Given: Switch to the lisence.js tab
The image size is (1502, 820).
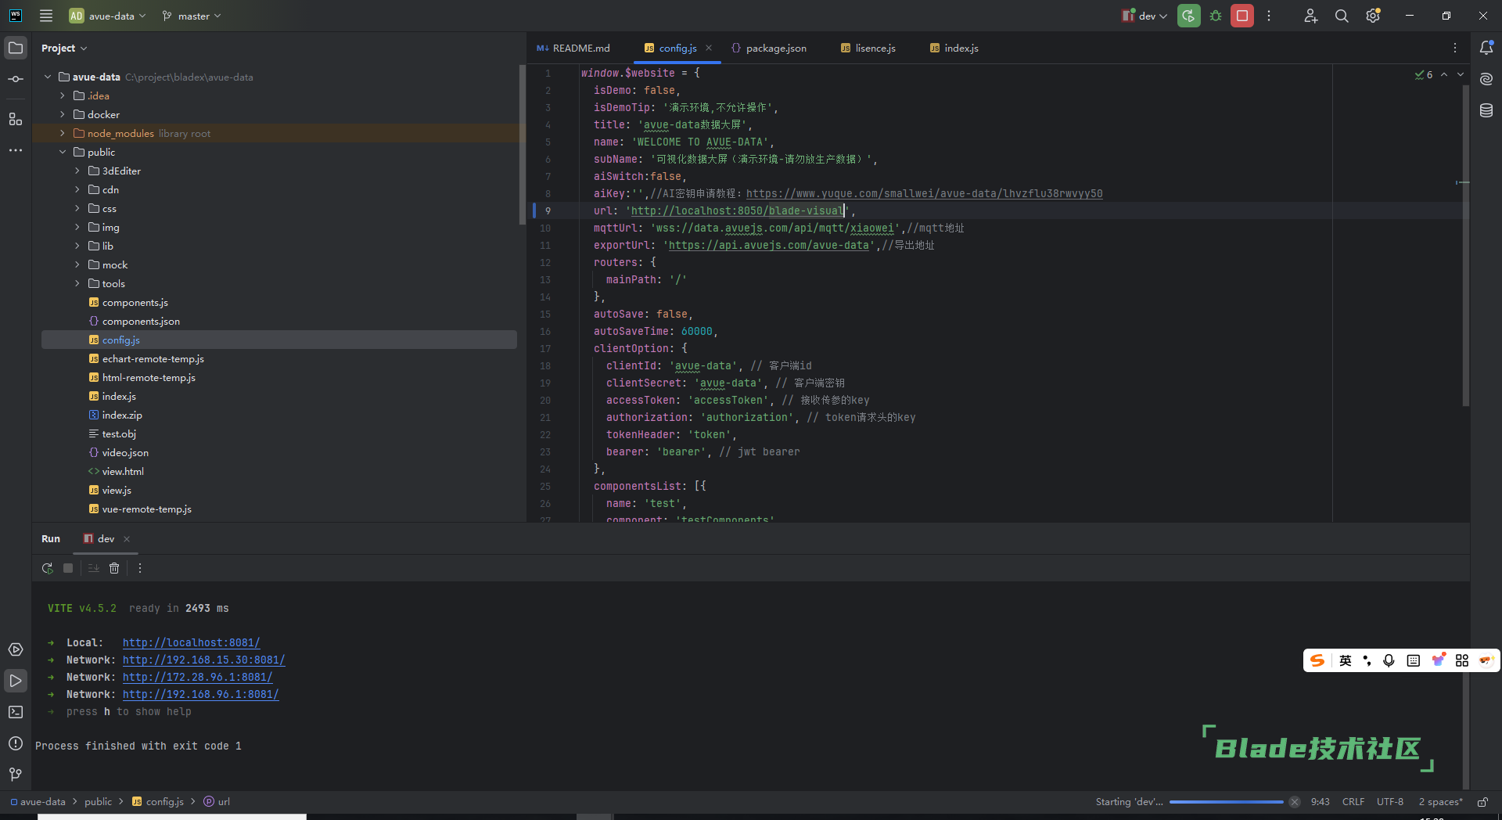Looking at the screenshot, I should [868, 48].
